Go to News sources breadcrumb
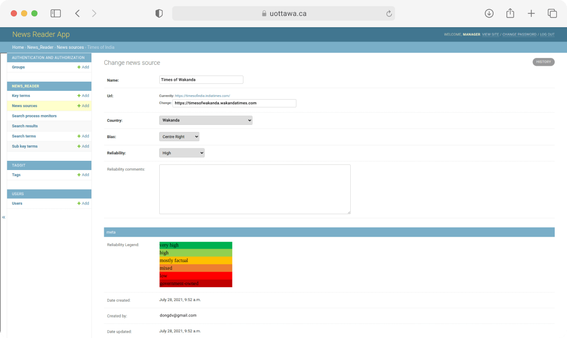Screen dimensions: 567x338 click(70, 47)
